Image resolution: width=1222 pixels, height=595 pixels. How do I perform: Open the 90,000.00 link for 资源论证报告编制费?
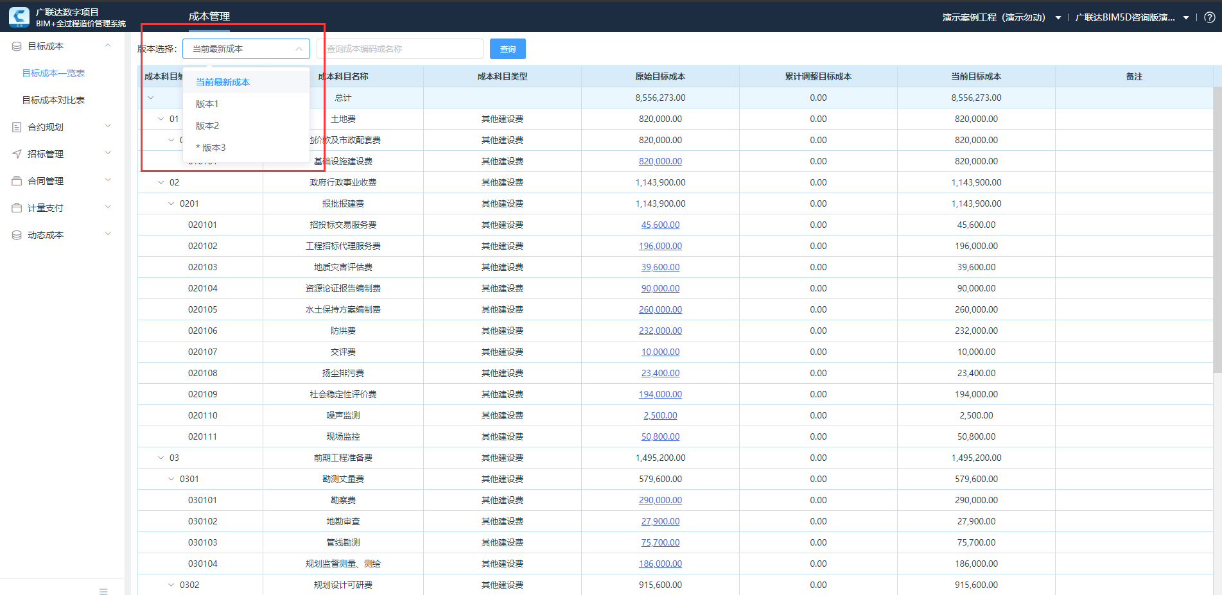pos(660,288)
